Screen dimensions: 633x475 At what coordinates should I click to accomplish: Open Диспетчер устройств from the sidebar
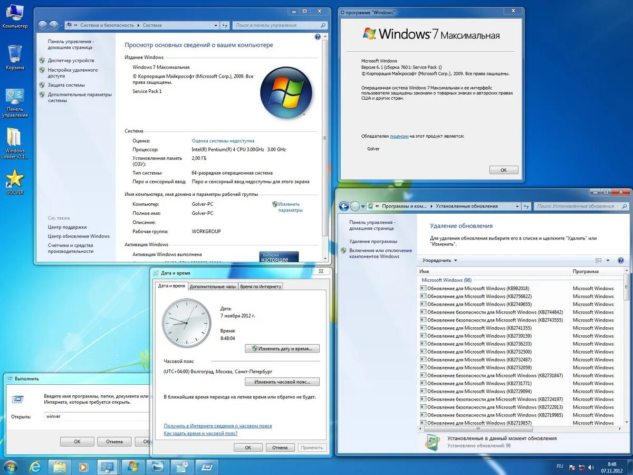click(x=71, y=61)
